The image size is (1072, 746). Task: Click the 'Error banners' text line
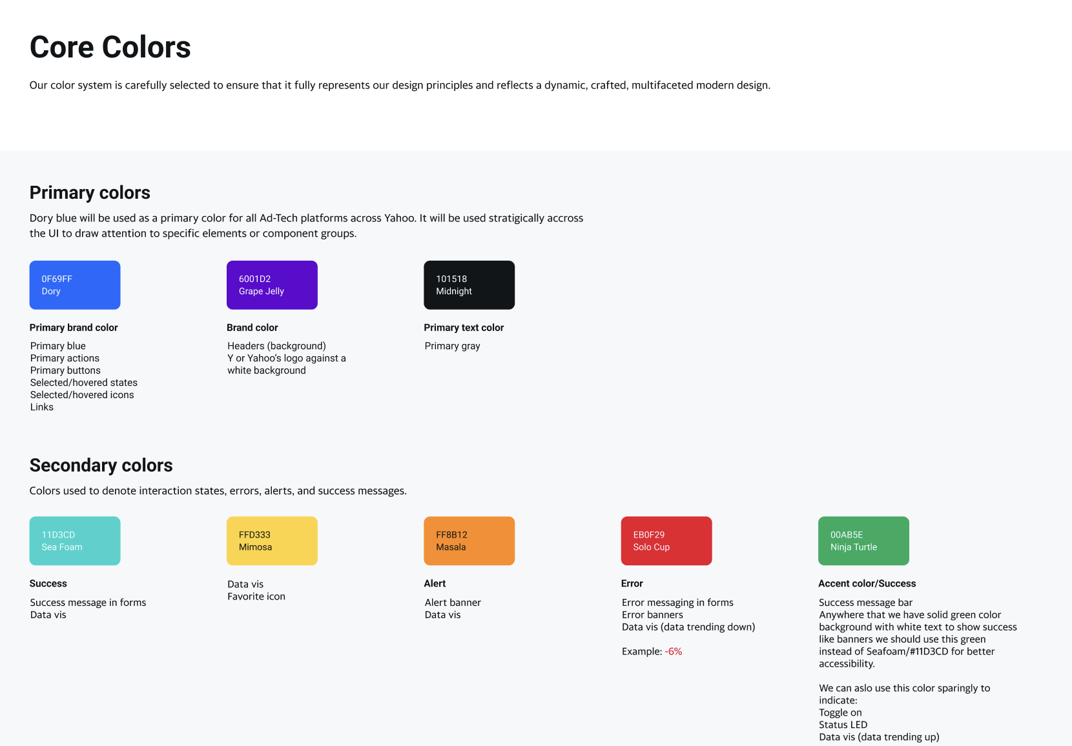click(652, 615)
